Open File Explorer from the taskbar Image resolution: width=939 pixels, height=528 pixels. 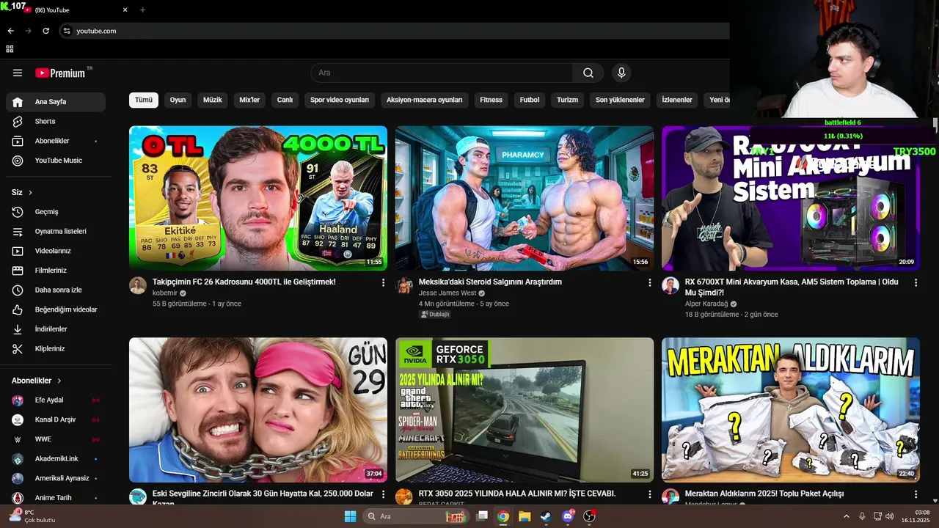tap(525, 516)
